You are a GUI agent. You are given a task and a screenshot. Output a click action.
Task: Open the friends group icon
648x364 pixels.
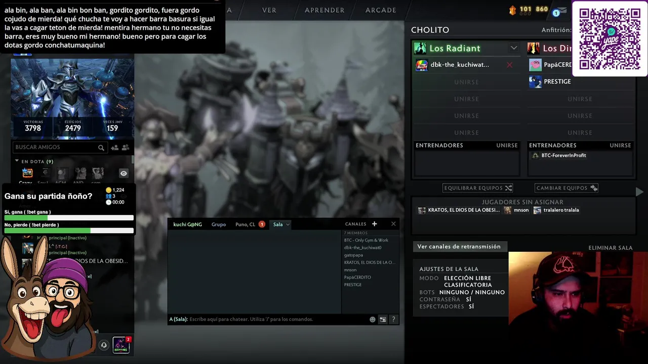coord(126,148)
